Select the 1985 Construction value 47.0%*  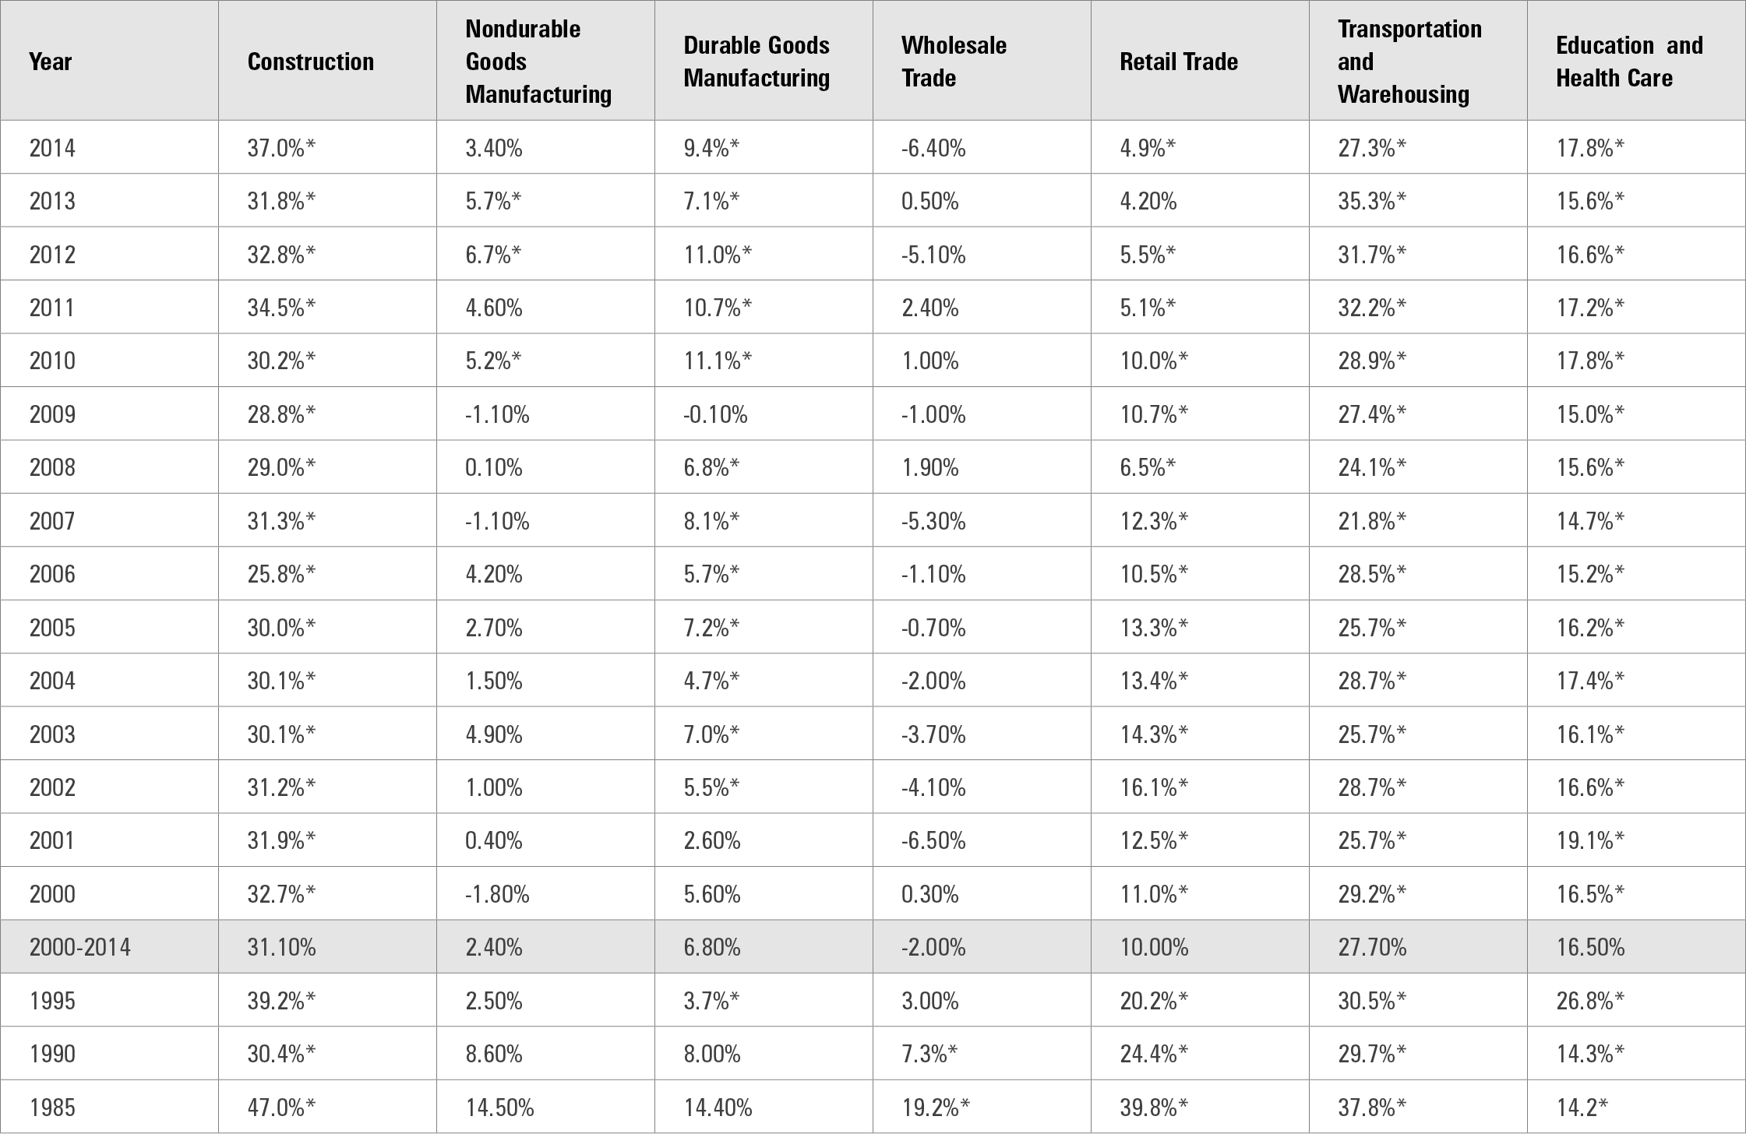(x=281, y=1107)
